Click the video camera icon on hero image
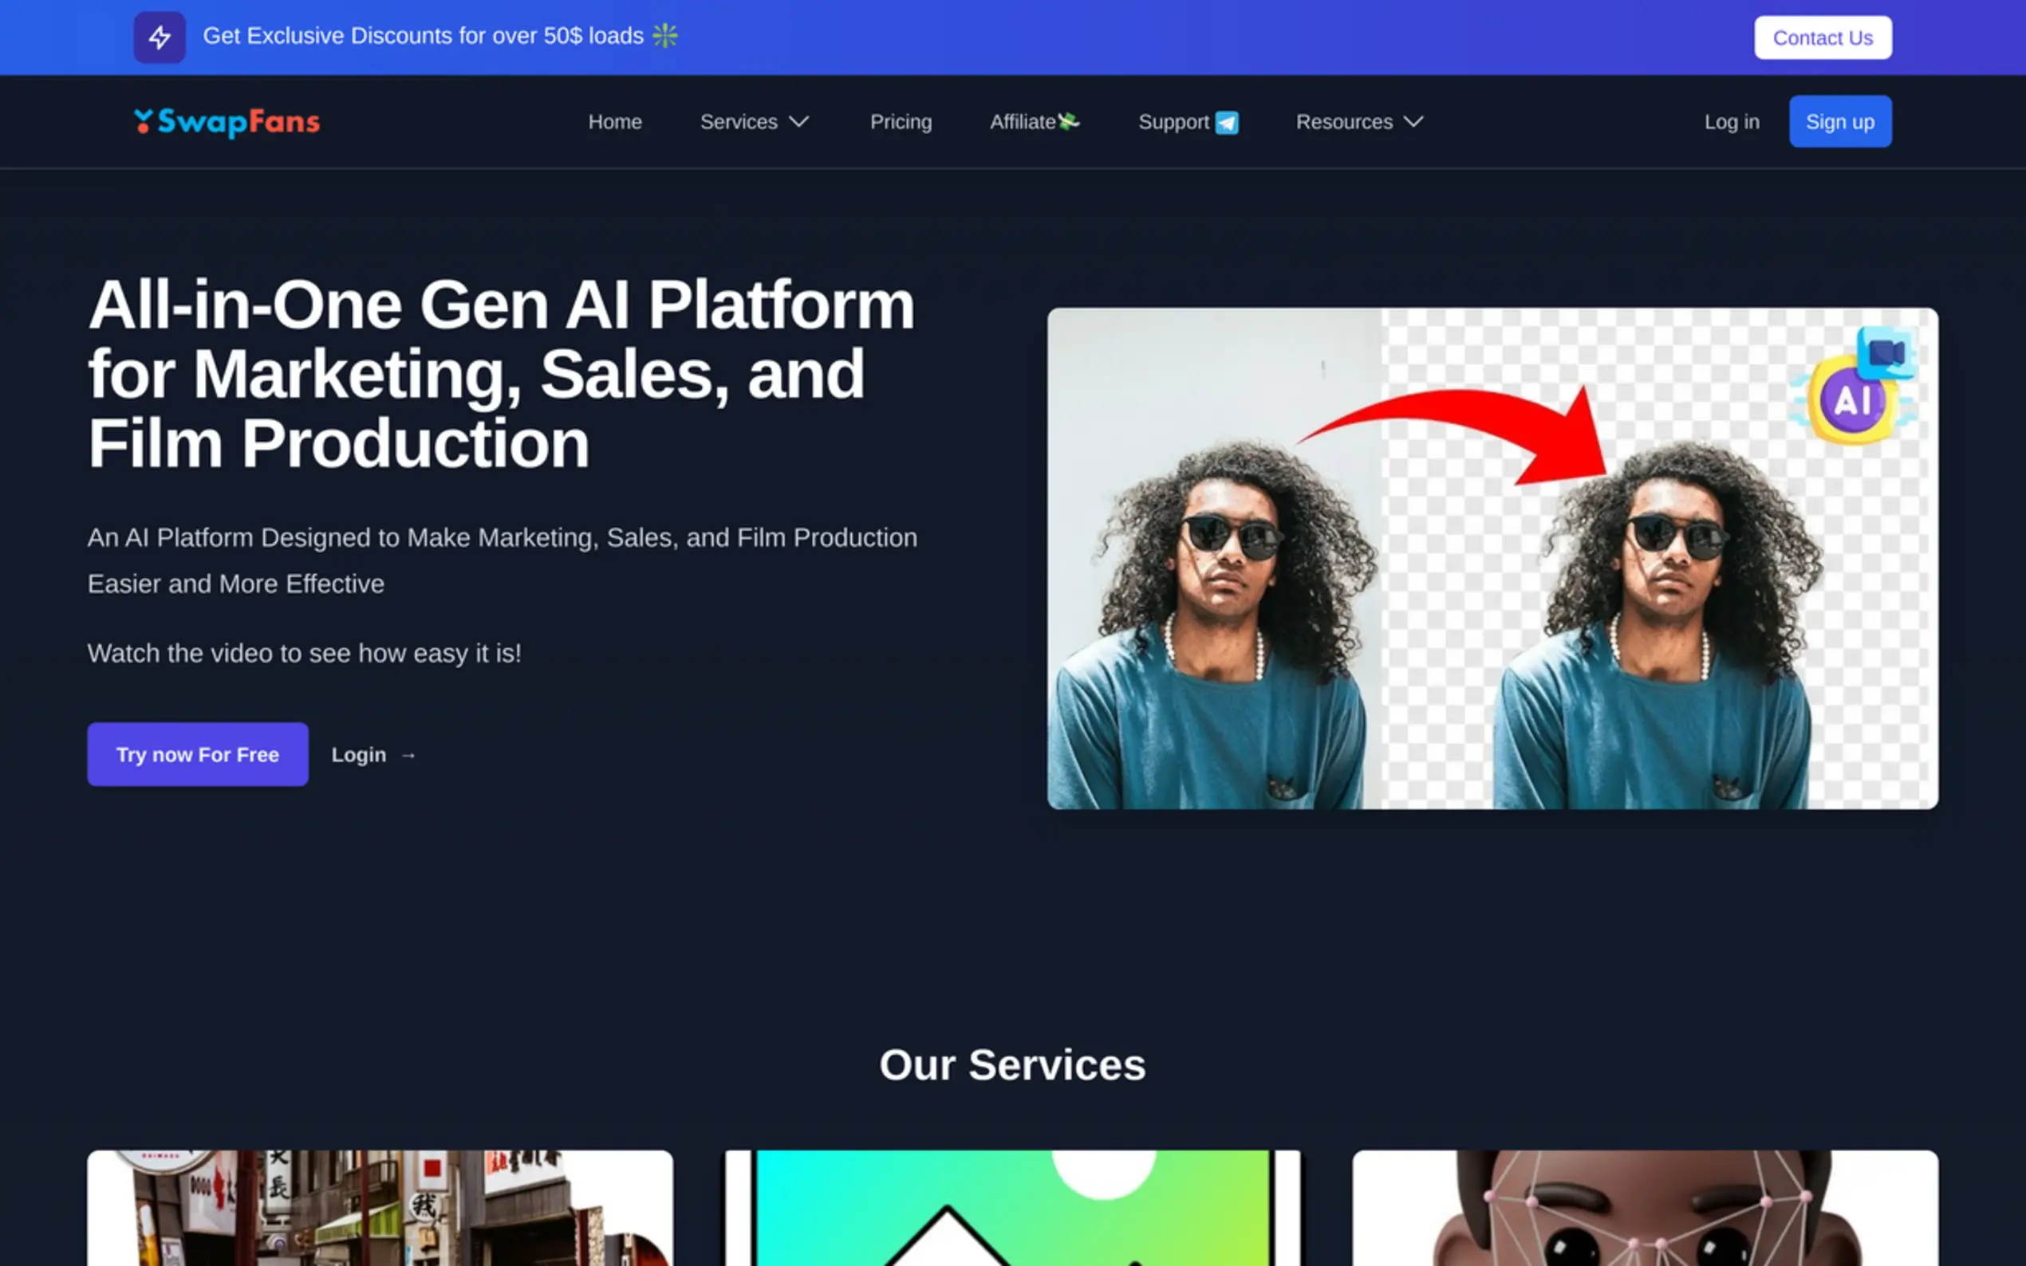2026x1266 pixels. point(1886,352)
